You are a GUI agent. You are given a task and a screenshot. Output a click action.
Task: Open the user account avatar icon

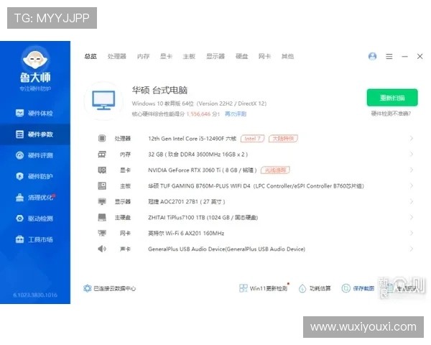[372, 56]
